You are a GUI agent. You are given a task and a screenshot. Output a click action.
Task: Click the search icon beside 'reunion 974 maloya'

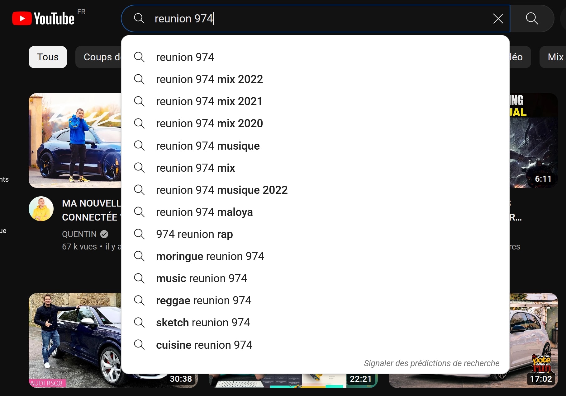point(139,212)
